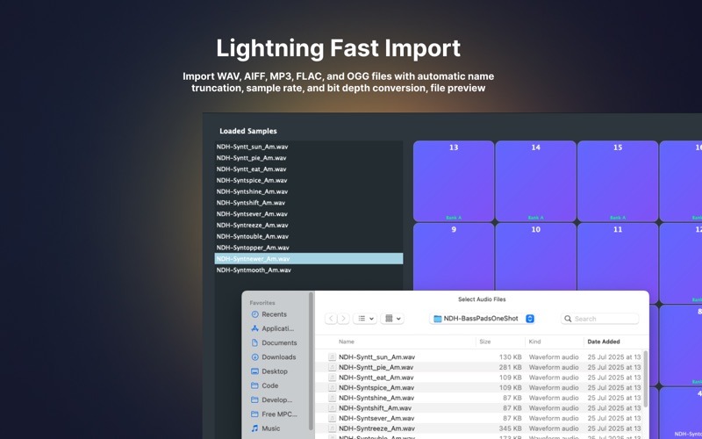
Task: Click the 130 KB size cell
Action: pyautogui.click(x=511, y=357)
